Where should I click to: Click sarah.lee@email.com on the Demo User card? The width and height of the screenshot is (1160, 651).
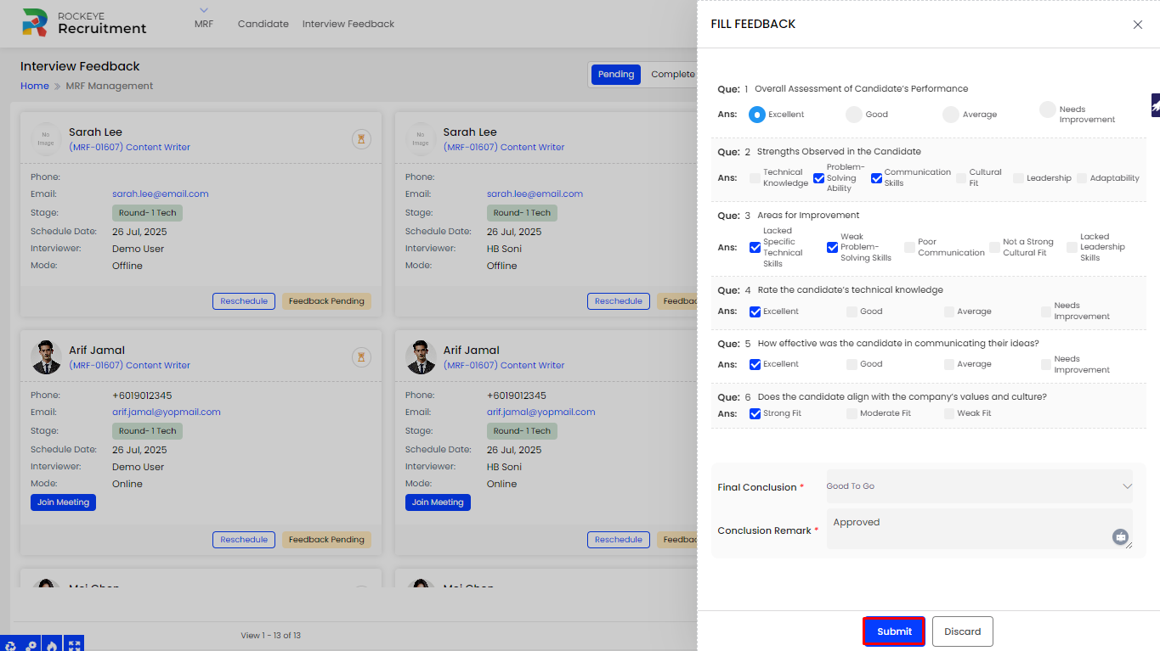(x=161, y=194)
